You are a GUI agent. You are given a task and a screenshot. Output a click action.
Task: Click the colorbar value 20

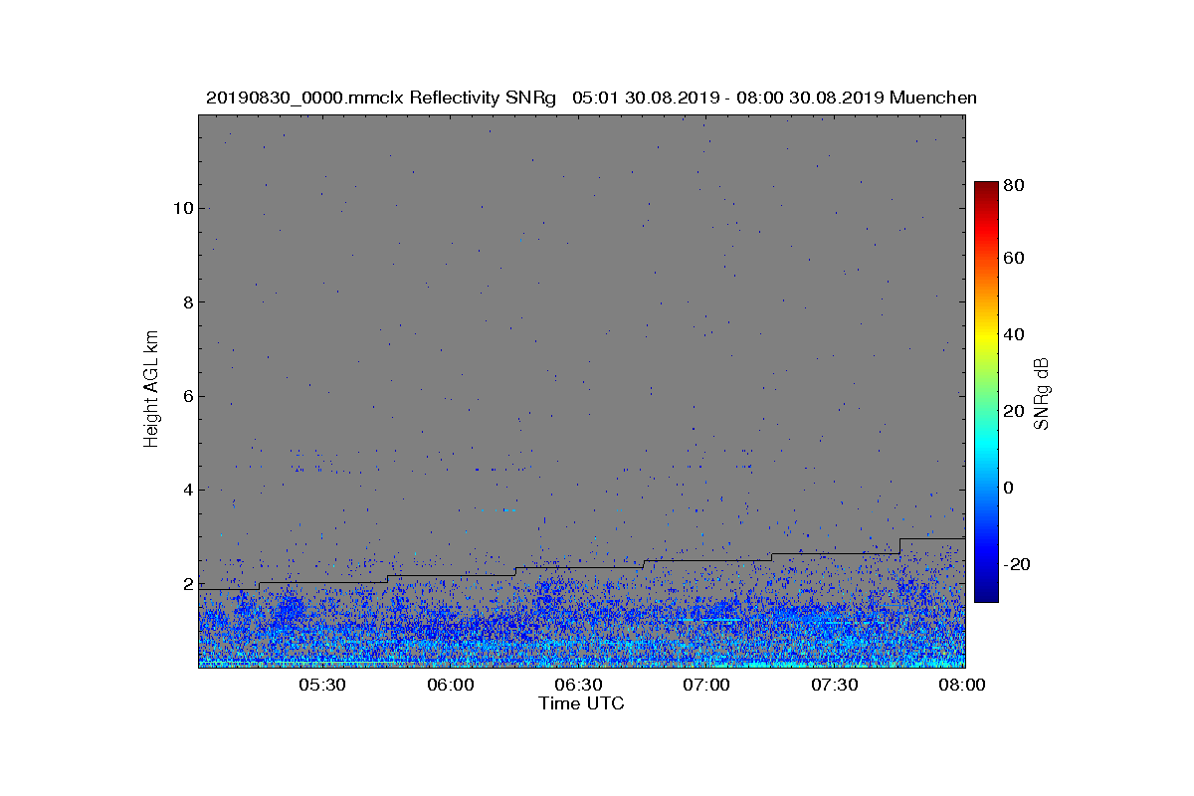(1015, 411)
